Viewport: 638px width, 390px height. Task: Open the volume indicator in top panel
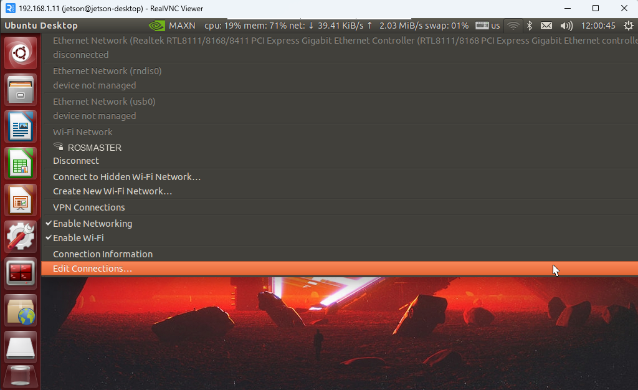566,26
